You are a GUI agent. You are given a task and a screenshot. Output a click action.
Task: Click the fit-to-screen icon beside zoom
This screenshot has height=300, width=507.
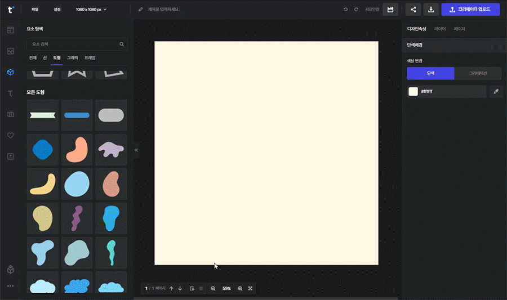click(x=250, y=288)
